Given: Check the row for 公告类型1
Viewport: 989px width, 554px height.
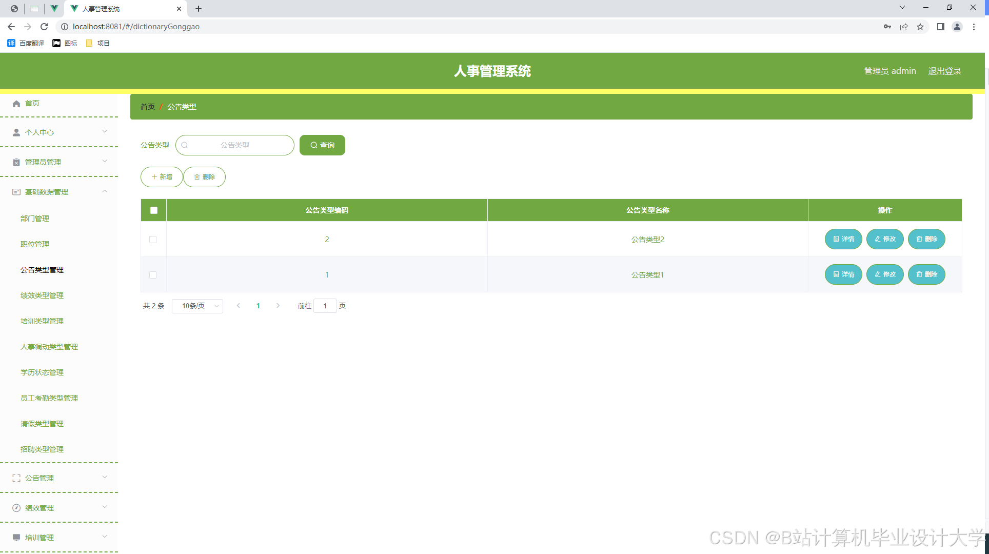Looking at the screenshot, I should coord(153,275).
